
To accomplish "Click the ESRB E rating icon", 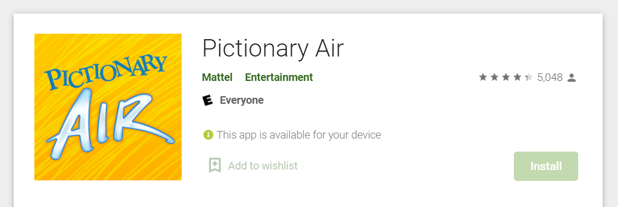I will pyautogui.click(x=207, y=101).
